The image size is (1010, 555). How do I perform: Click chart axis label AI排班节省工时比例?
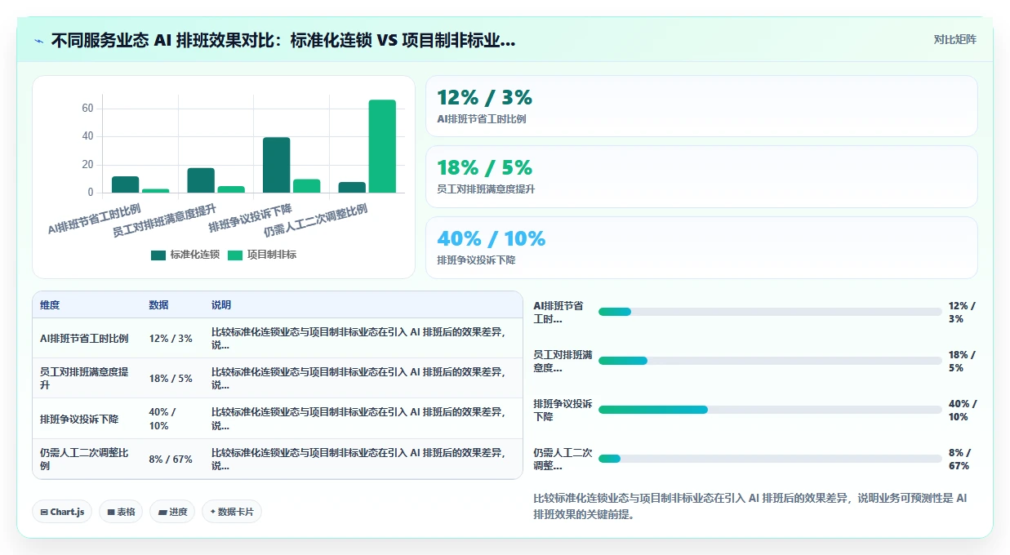click(x=94, y=219)
